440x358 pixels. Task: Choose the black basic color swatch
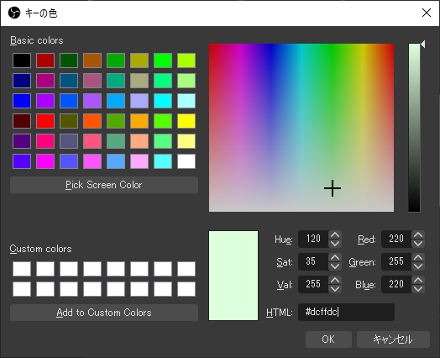22,61
